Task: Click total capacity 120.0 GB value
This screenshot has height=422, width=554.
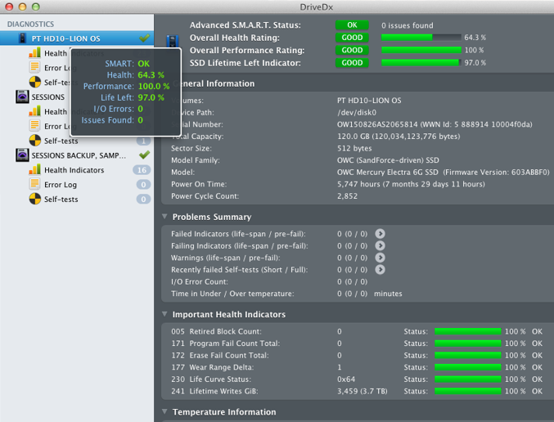Action: 399,137
